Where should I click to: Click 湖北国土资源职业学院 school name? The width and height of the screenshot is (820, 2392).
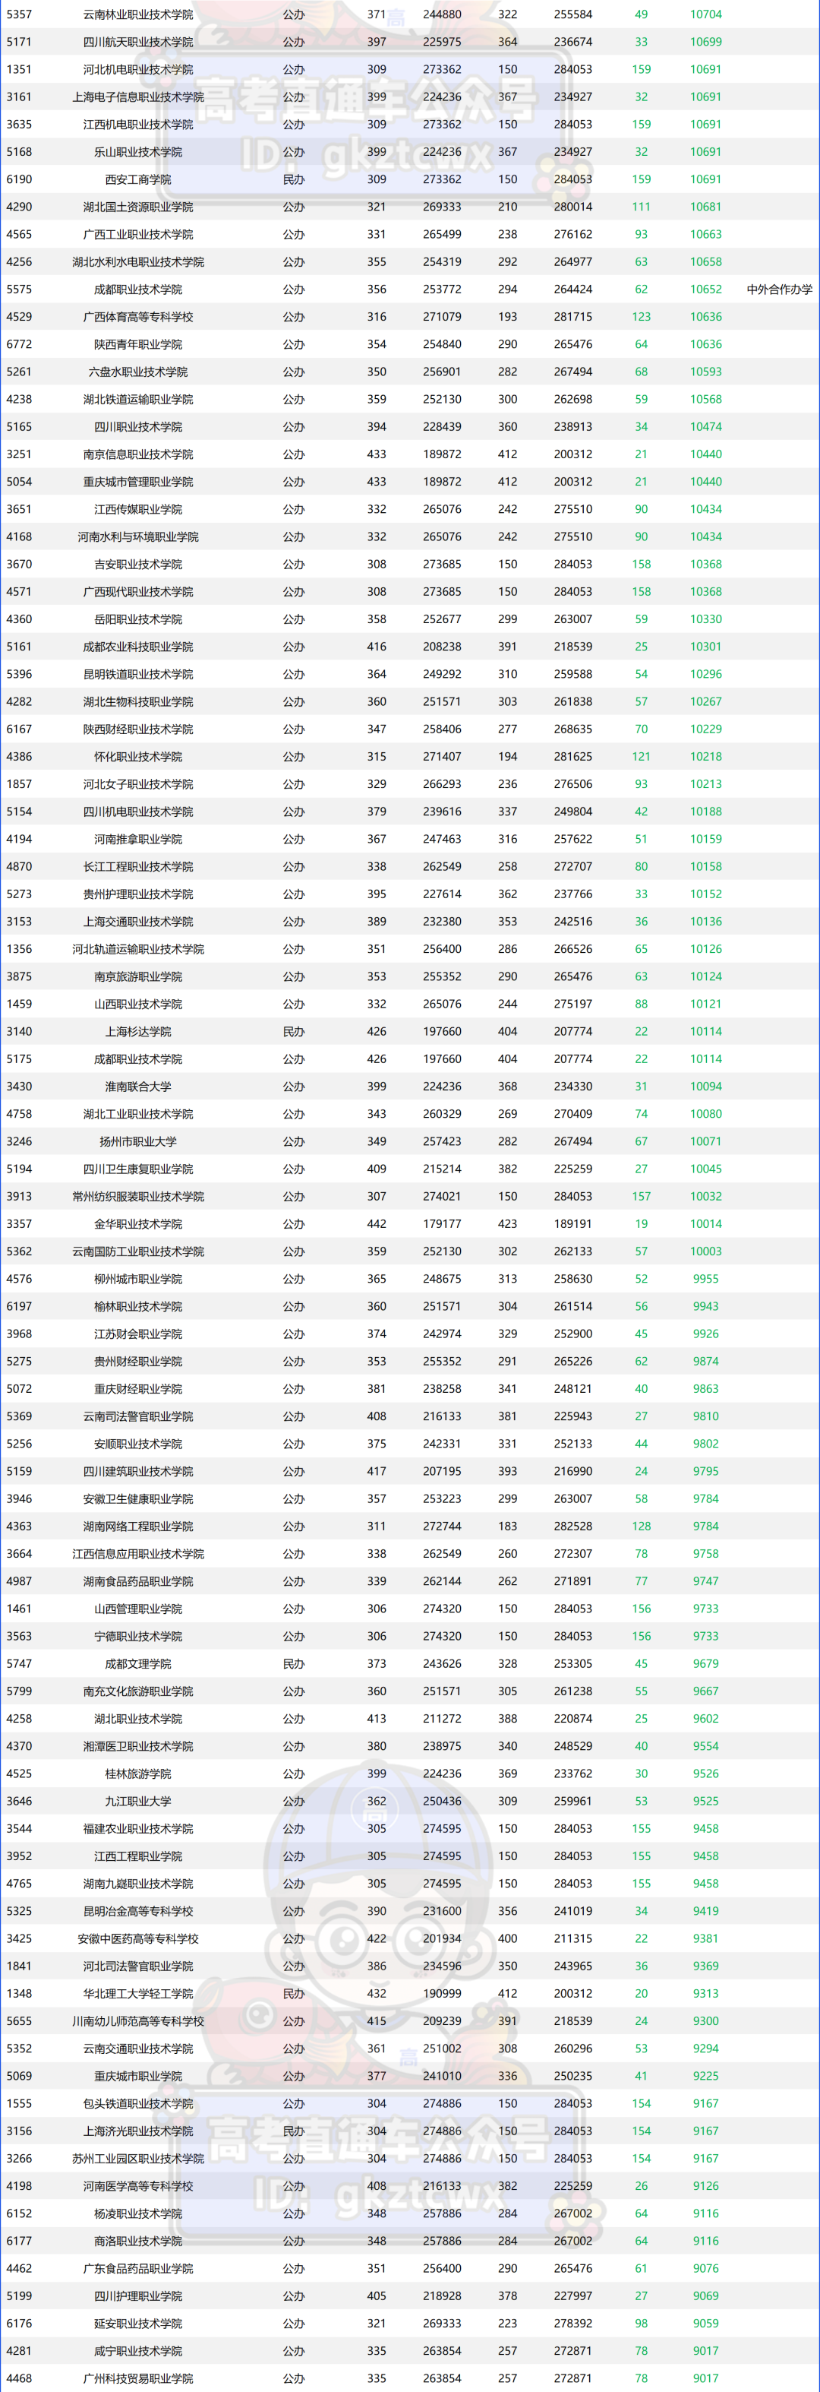(x=138, y=207)
